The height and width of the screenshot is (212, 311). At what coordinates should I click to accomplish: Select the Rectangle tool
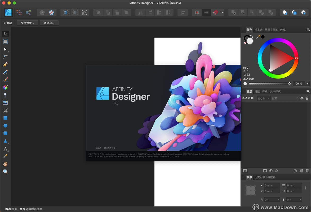(x=5, y=118)
